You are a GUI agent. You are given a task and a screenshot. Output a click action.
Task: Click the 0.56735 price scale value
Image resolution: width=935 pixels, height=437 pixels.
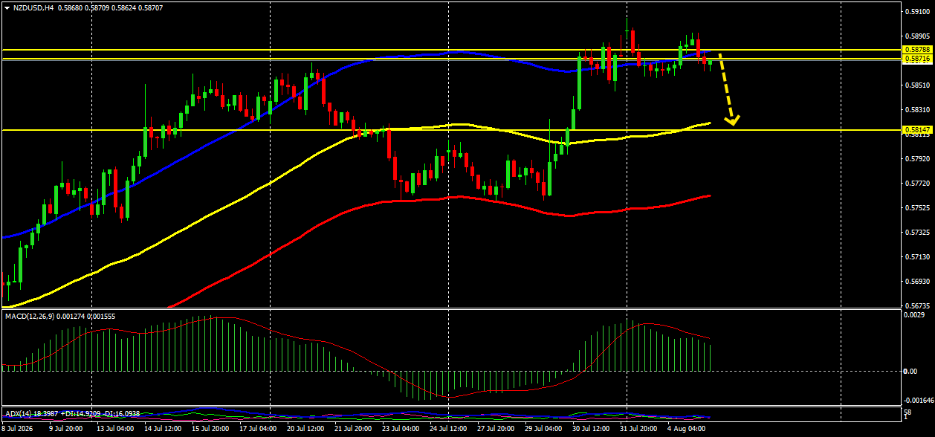[x=917, y=305]
